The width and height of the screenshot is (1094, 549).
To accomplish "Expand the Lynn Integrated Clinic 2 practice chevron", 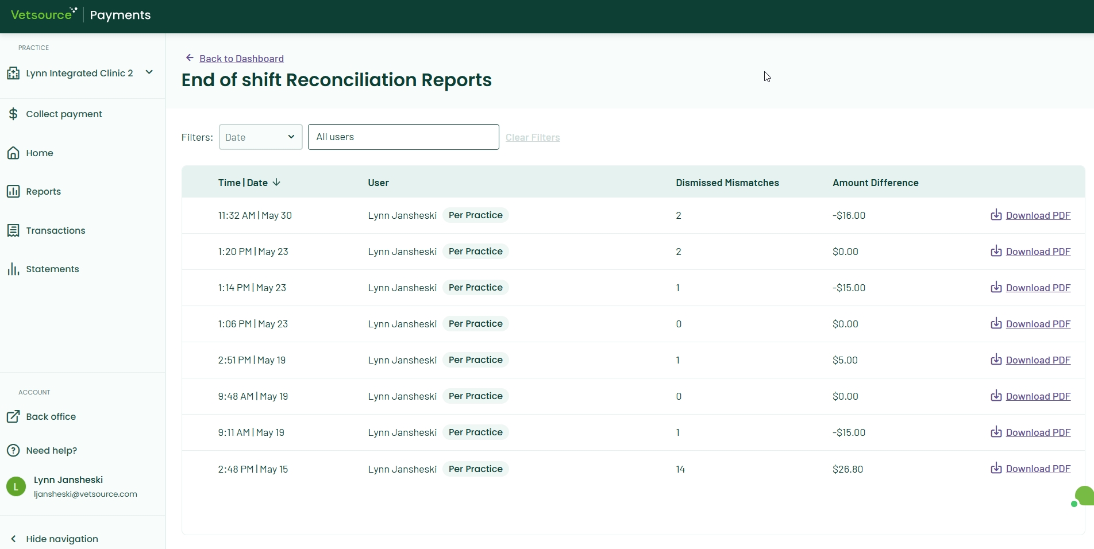I will [149, 72].
